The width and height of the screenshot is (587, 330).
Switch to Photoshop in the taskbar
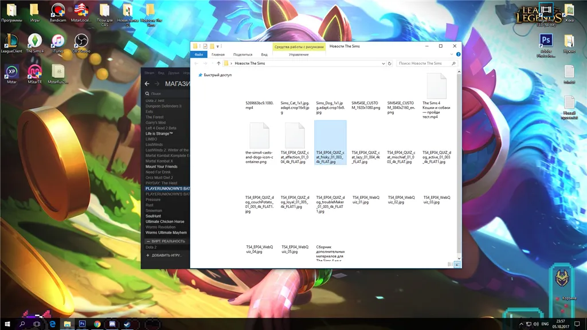(83, 324)
